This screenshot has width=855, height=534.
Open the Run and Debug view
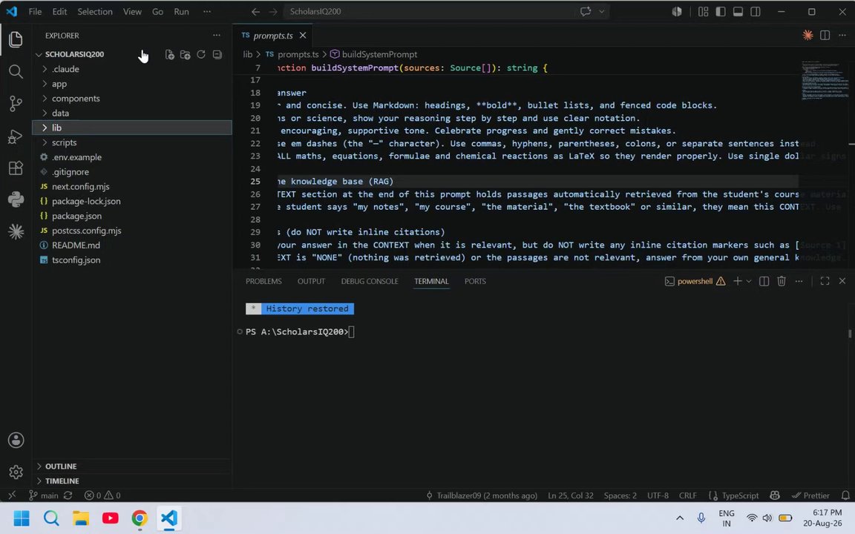pos(16,136)
